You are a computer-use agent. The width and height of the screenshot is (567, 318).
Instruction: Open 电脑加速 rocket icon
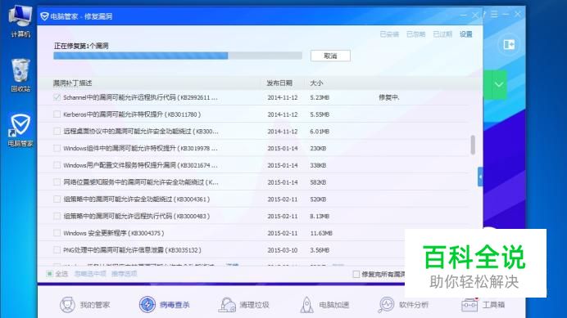coord(306,305)
